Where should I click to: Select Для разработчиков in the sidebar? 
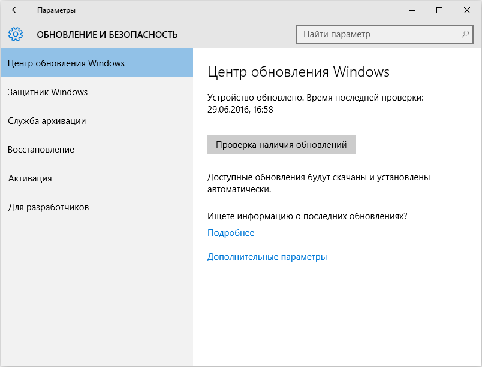coord(48,207)
